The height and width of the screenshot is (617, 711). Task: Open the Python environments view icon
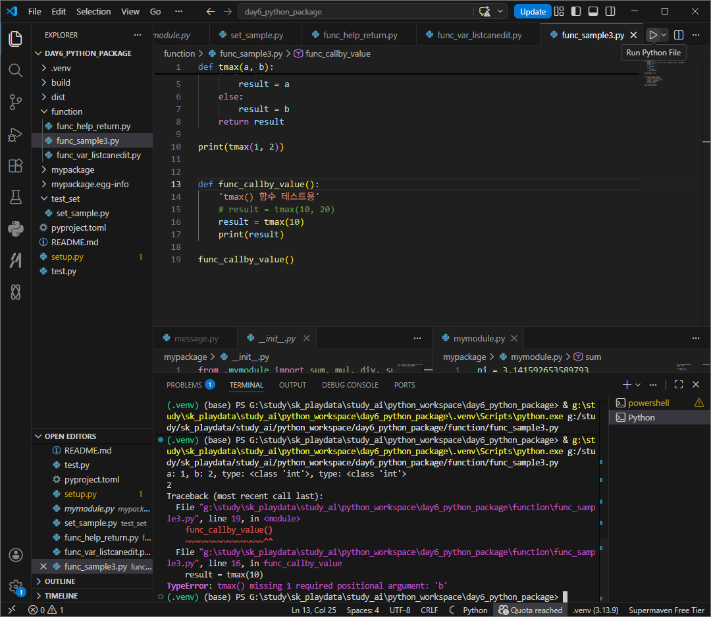point(15,228)
